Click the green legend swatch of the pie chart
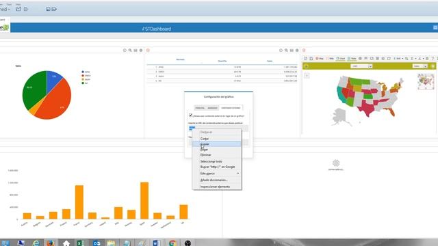This screenshot has width=438, height=246. (x=83, y=83)
